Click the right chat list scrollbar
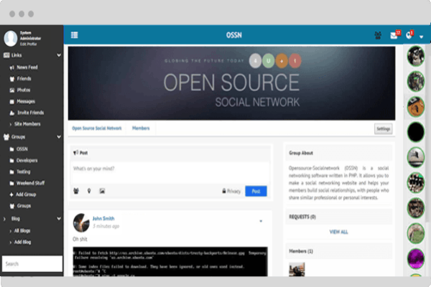Viewport: 431px width, 287px height. [427, 133]
